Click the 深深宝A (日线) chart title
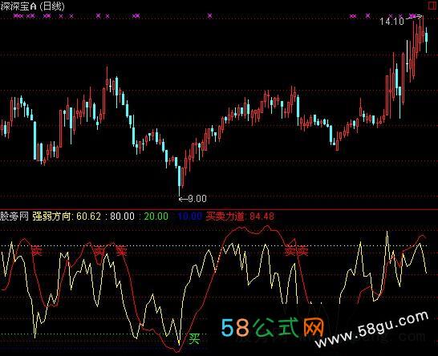Screen dimensions: 438x356 33,6
